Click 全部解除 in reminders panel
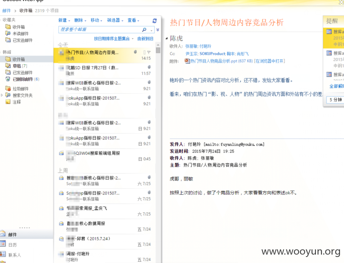The image size is (344, 263). click(336, 86)
